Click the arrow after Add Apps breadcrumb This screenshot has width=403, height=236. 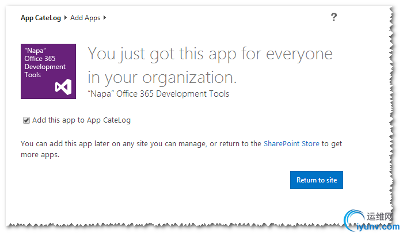coord(105,18)
